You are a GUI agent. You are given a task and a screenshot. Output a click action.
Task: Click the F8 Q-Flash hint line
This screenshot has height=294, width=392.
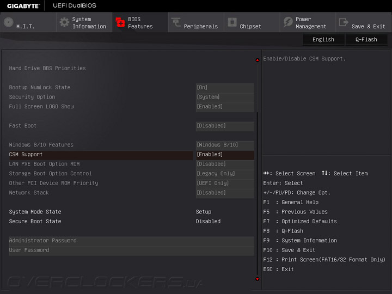coord(283,231)
